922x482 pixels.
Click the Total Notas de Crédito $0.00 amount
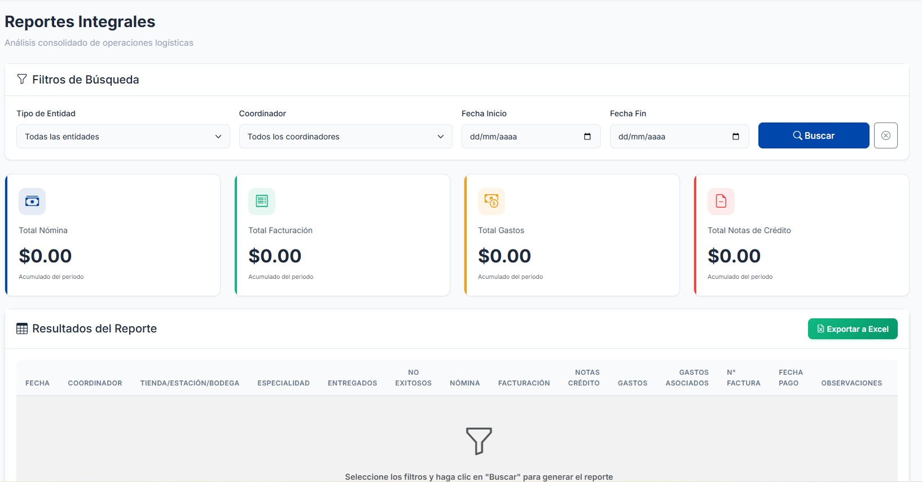coord(734,256)
